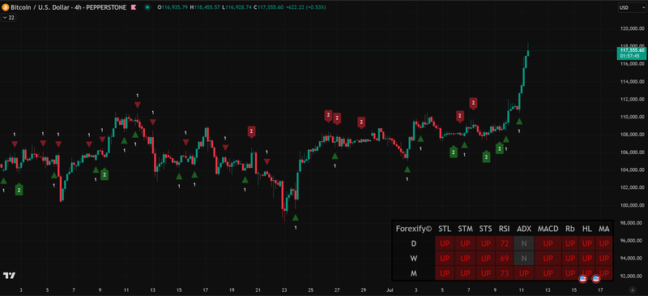Screen dimensions: 648x296
Task: Expand the collapsed '22' indicators legend
Action: point(9,17)
